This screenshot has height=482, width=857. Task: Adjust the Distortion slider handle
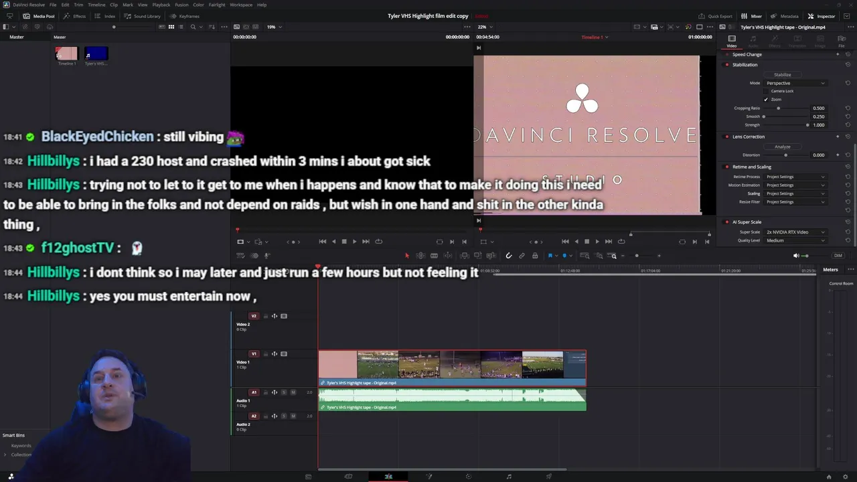click(785, 155)
